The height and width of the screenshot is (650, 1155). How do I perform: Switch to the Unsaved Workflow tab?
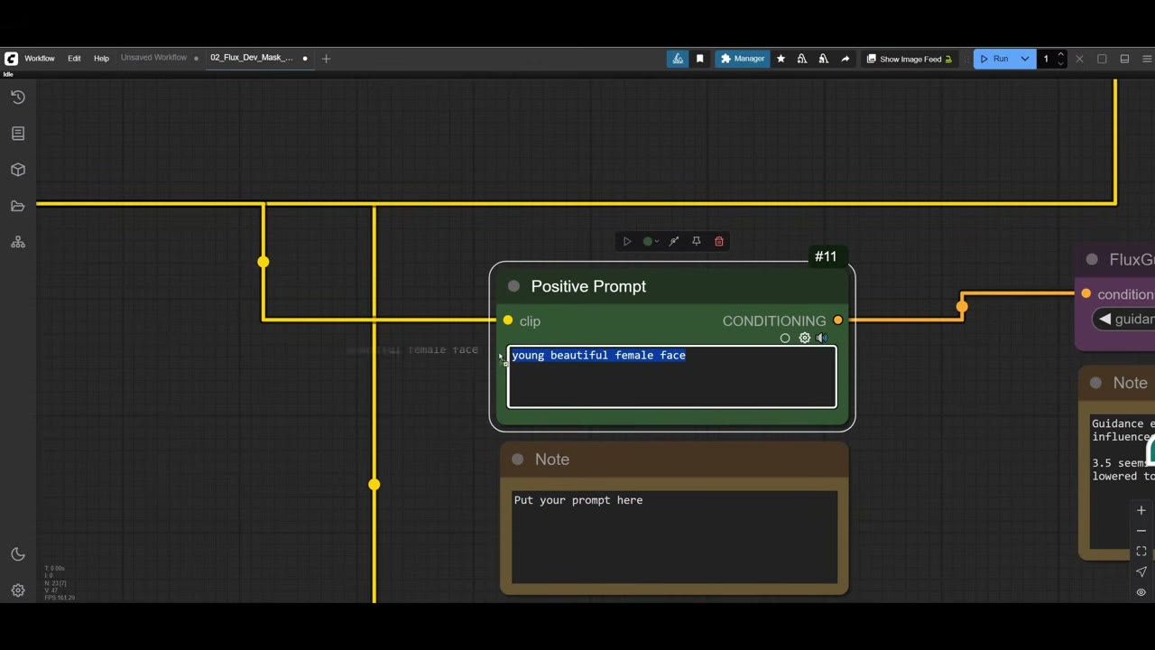(x=154, y=58)
